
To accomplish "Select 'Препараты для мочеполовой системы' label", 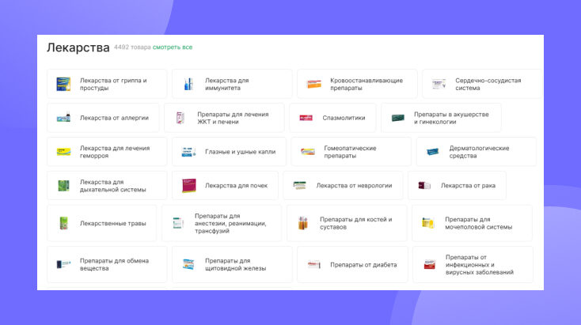I will [x=478, y=223].
